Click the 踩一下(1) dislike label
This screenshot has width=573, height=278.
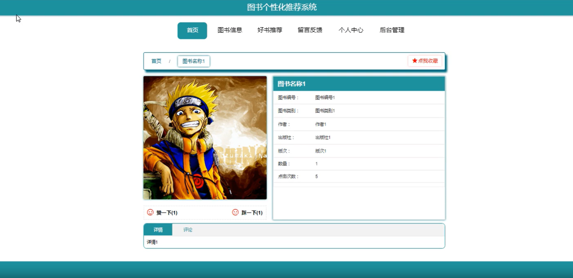point(252,213)
